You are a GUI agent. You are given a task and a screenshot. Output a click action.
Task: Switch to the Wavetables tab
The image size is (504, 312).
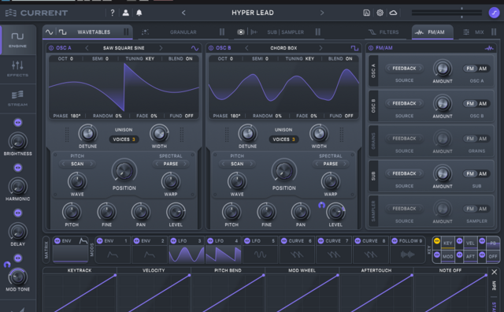coord(87,32)
